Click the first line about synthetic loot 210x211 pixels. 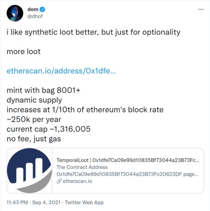tap(94, 32)
